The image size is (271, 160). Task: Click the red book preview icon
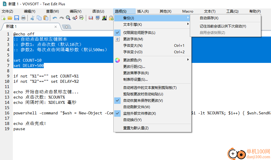[x=91, y=18]
